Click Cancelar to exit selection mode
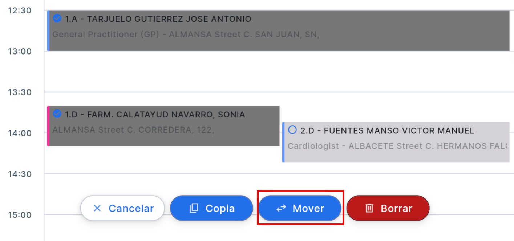Screen dimensions: 514x241 click(x=122, y=208)
